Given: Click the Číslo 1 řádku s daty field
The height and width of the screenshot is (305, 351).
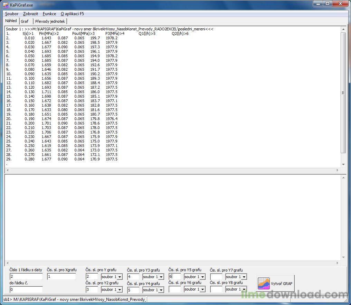Looking at the screenshot, I should [x=26, y=277].
